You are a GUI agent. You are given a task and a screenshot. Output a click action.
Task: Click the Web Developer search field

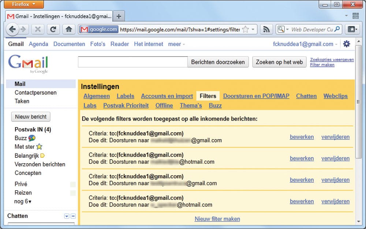point(312,29)
